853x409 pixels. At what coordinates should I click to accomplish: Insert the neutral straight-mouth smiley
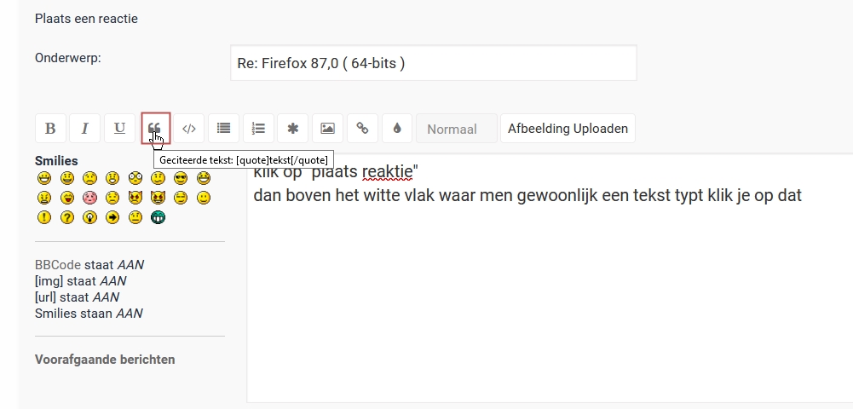click(x=135, y=217)
